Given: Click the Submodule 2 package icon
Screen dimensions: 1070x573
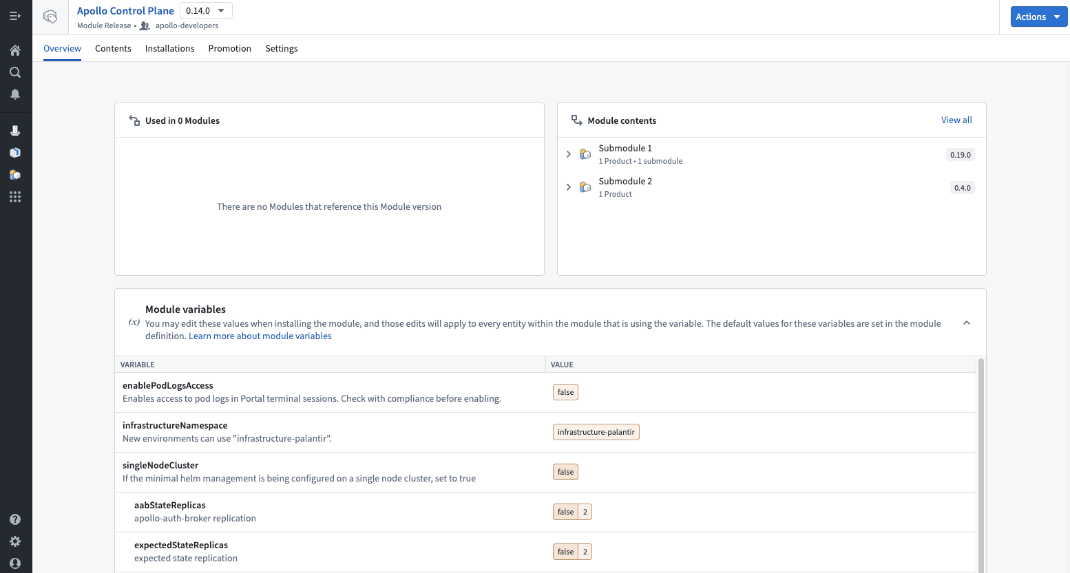Looking at the screenshot, I should click(x=585, y=187).
